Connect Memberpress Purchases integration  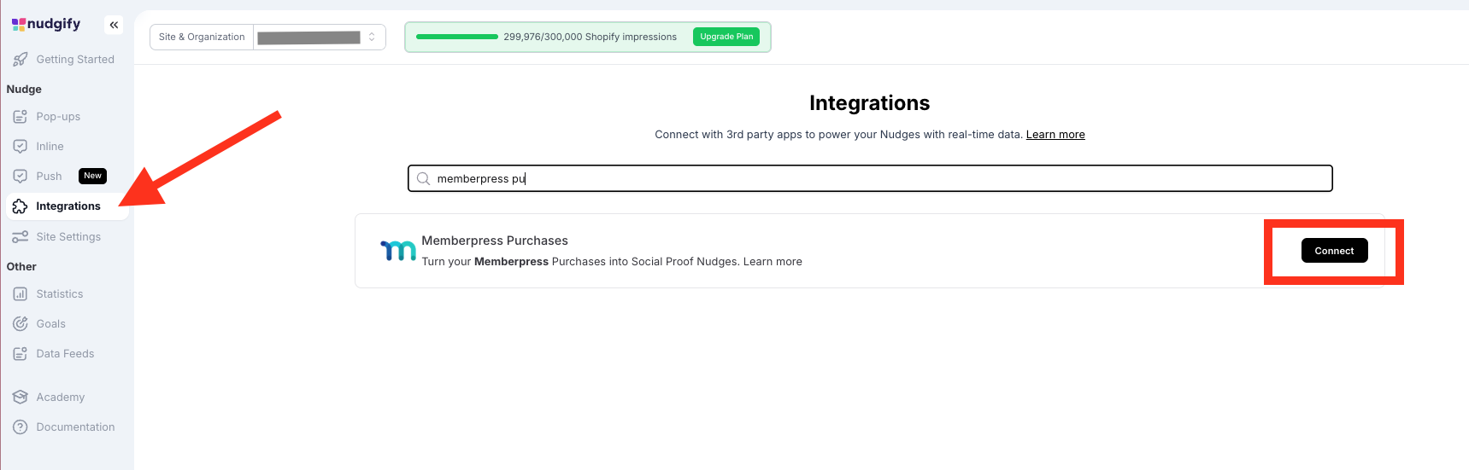pyautogui.click(x=1334, y=251)
